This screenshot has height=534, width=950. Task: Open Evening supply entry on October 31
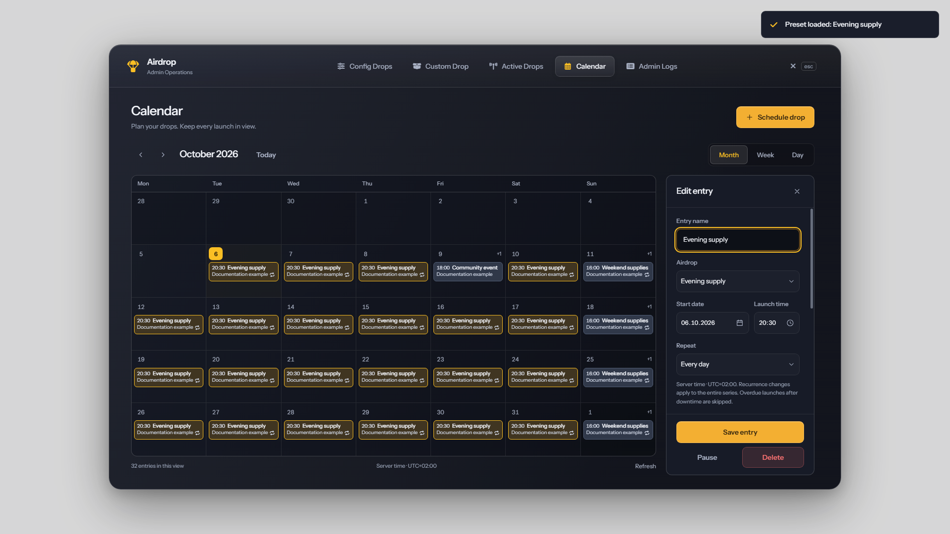click(543, 430)
